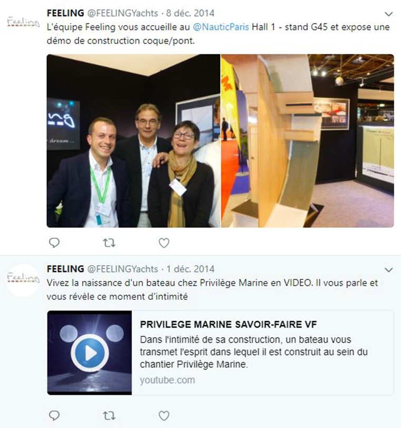Open hull construction demo photo
Viewport: 401px width, 428px height.
pos(308,141)
